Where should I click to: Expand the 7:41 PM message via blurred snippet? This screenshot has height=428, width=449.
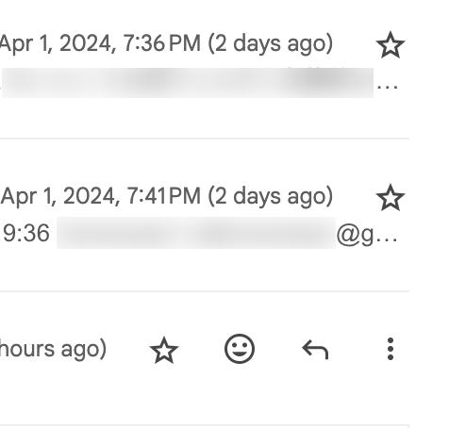(196, 233)
